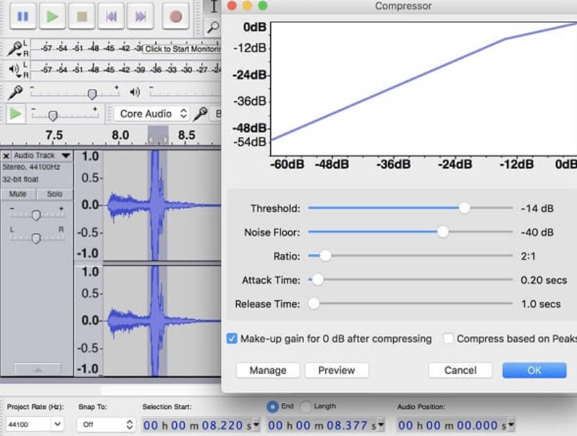The height and width of the screenshot is (436, 577).
Task: Click the Threshold slider handle
Action: [x=464, y=208]
